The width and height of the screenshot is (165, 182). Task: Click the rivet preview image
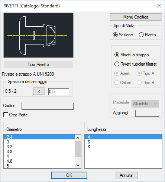coord(38,35)
